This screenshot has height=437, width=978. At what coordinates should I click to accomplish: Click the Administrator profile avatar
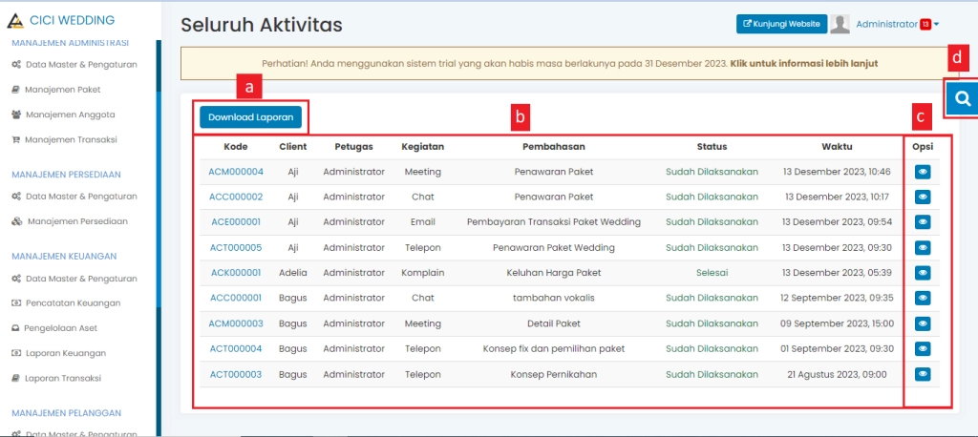pos(840,25)
